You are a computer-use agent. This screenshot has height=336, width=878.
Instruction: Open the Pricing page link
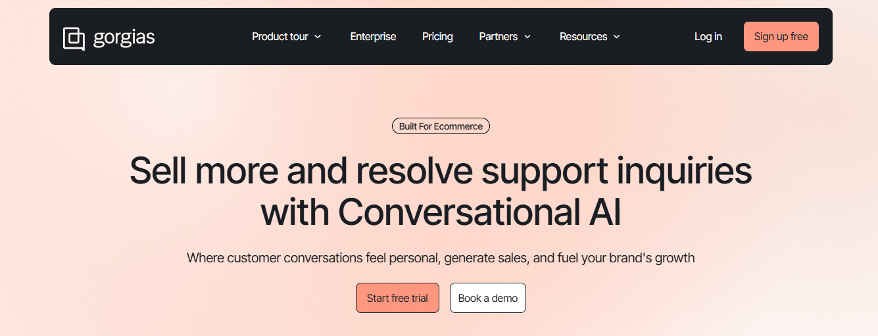(437, 37)
